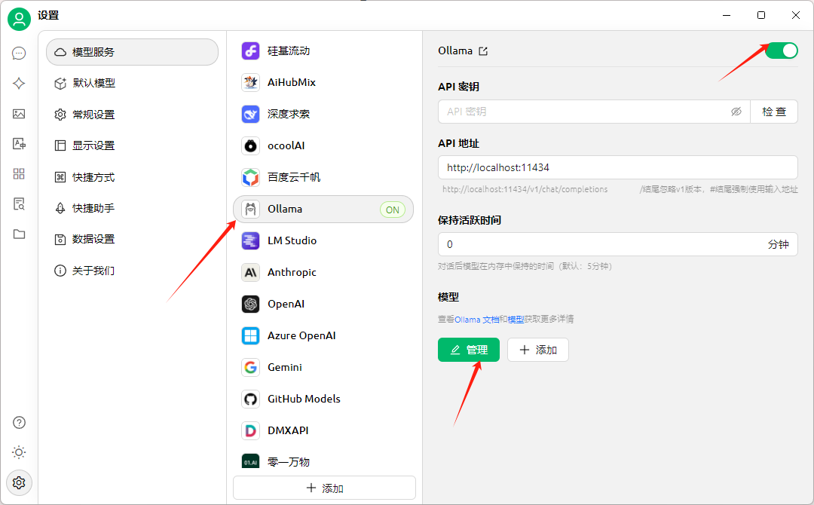Open 模型服务 settings section
Screen dimensions: 814x505
pos(133,52)
